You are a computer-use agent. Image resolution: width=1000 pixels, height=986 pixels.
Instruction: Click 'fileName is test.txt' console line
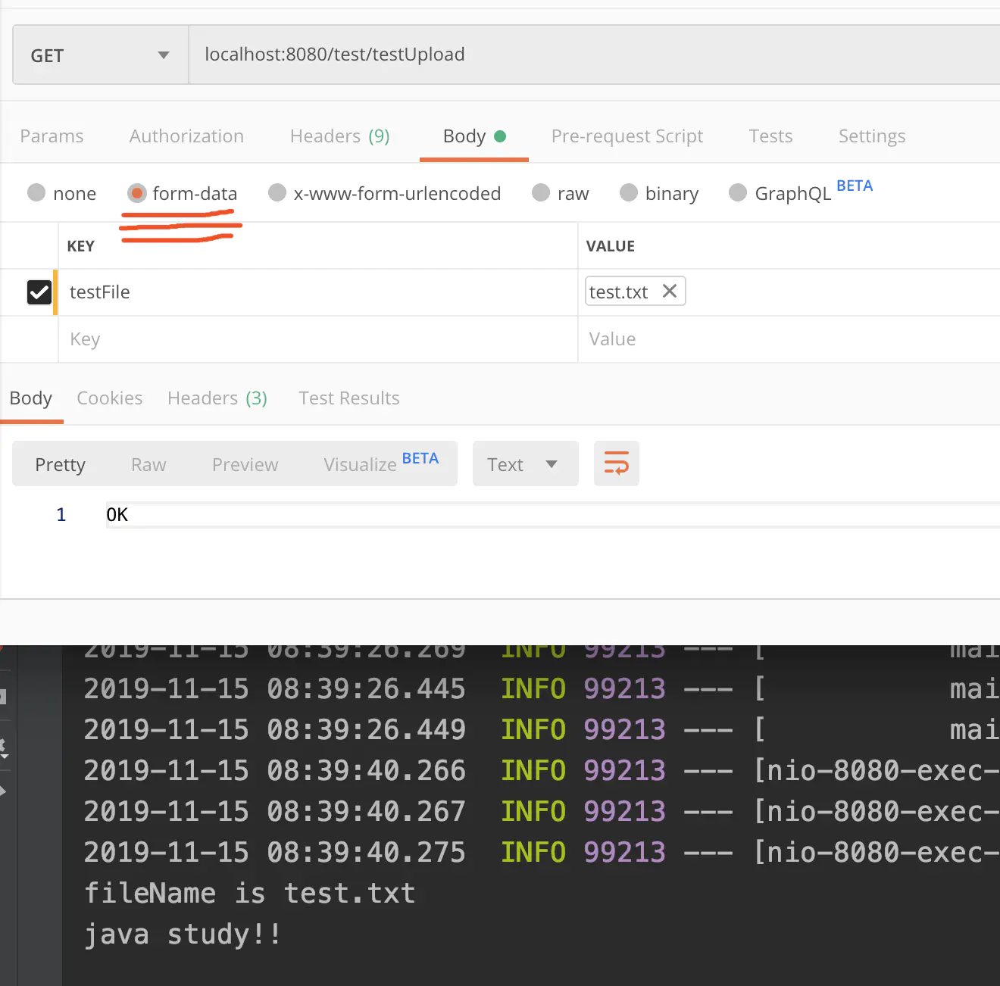pyautogui.click(x=250, y=894)
